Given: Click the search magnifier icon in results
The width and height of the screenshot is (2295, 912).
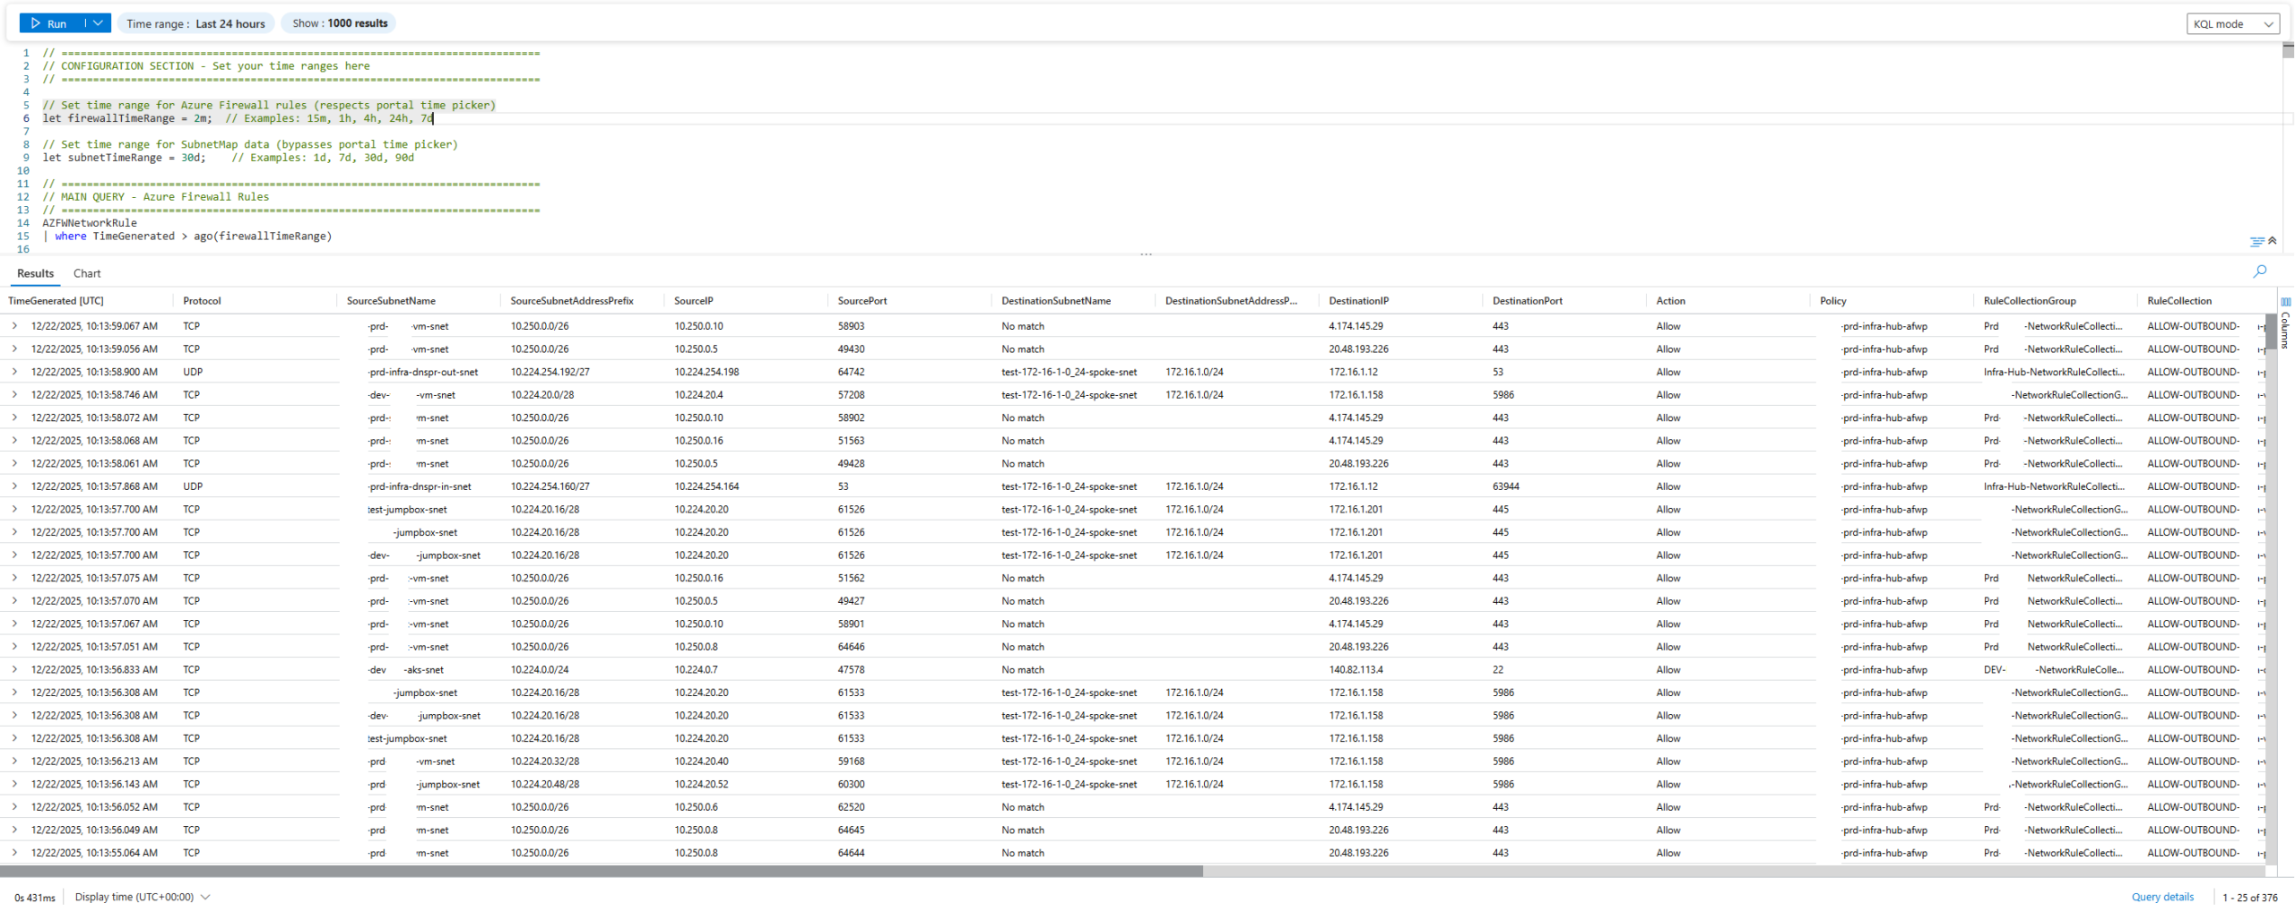Looking at the screenshot, I should click(2259, 271).
